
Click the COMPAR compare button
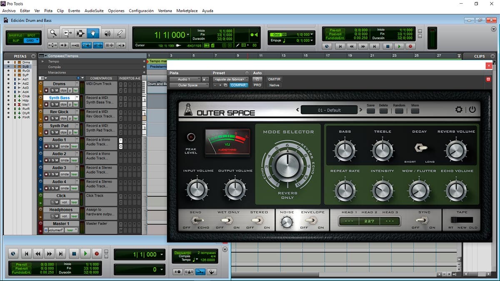pyautogui.click(x=238, y=85)
